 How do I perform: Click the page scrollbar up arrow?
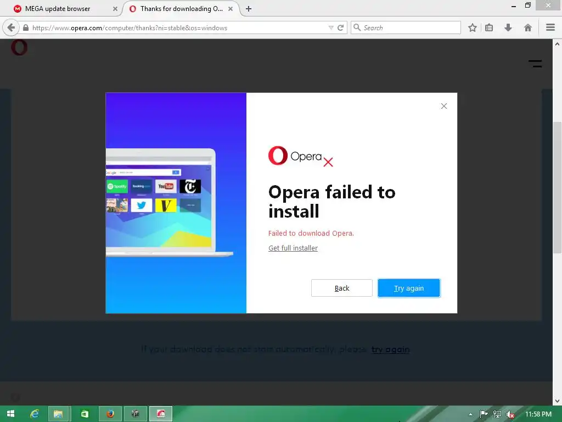coord(557,44)
